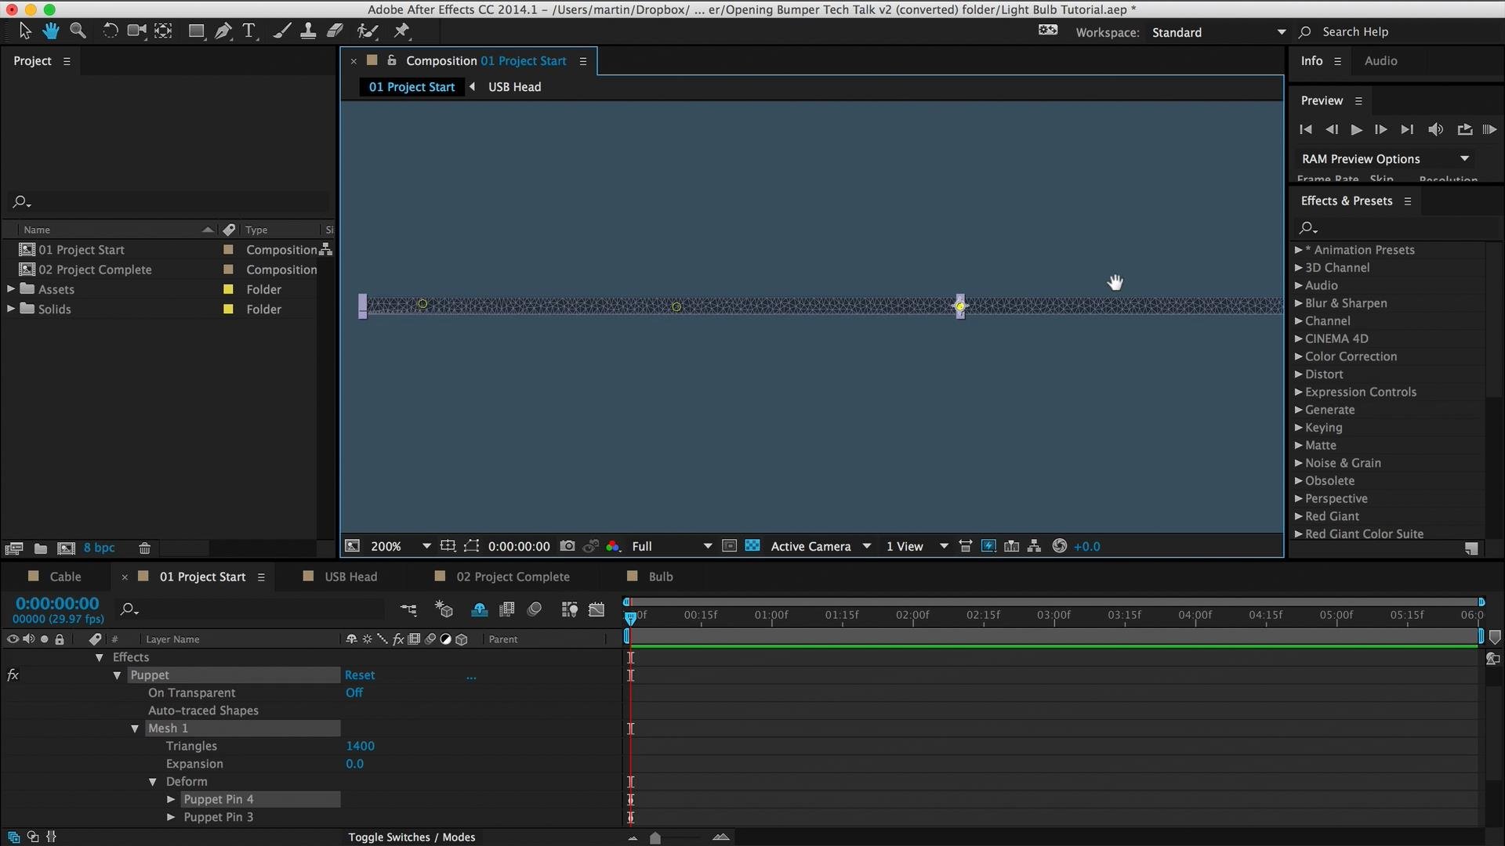
Task: Click the Puppet Pin 4 expand arrow
Action: (x=169, y=798)
